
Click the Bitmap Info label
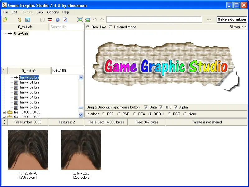point(238,27)
